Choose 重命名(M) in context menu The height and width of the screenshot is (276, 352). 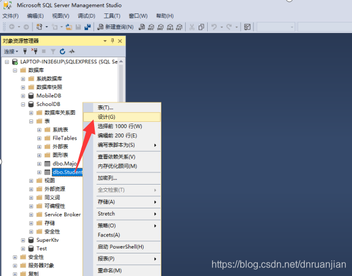[x=122, y=271]
